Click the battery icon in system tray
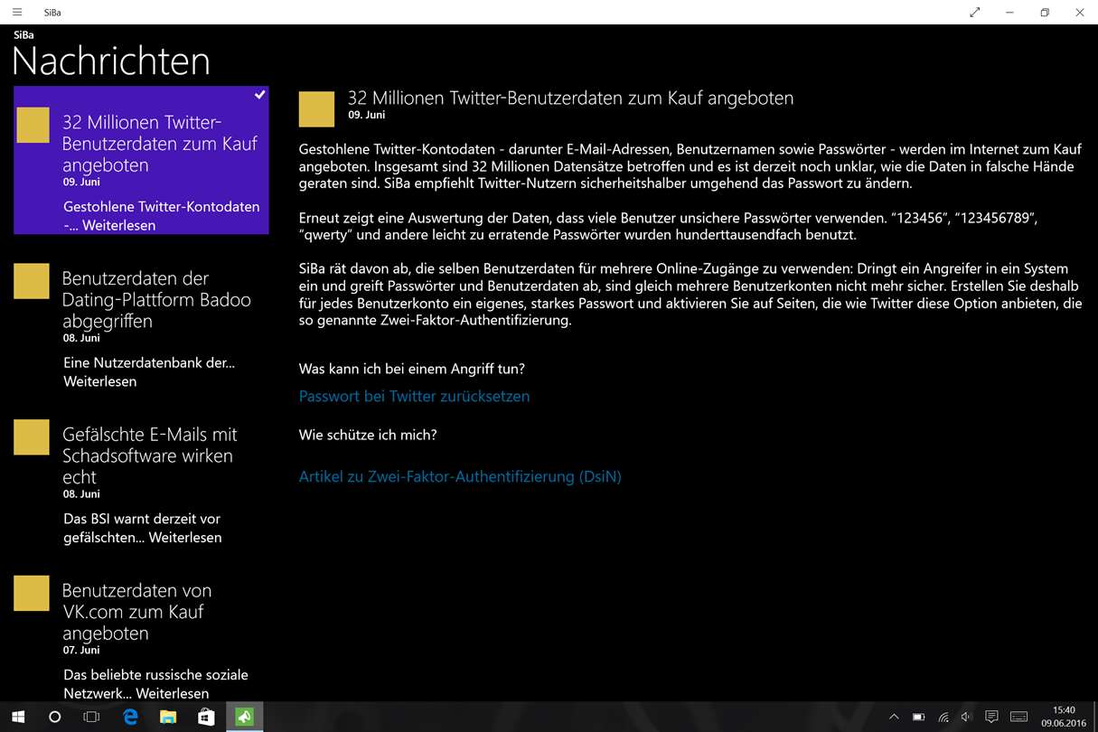 click(x=918, y=717)
